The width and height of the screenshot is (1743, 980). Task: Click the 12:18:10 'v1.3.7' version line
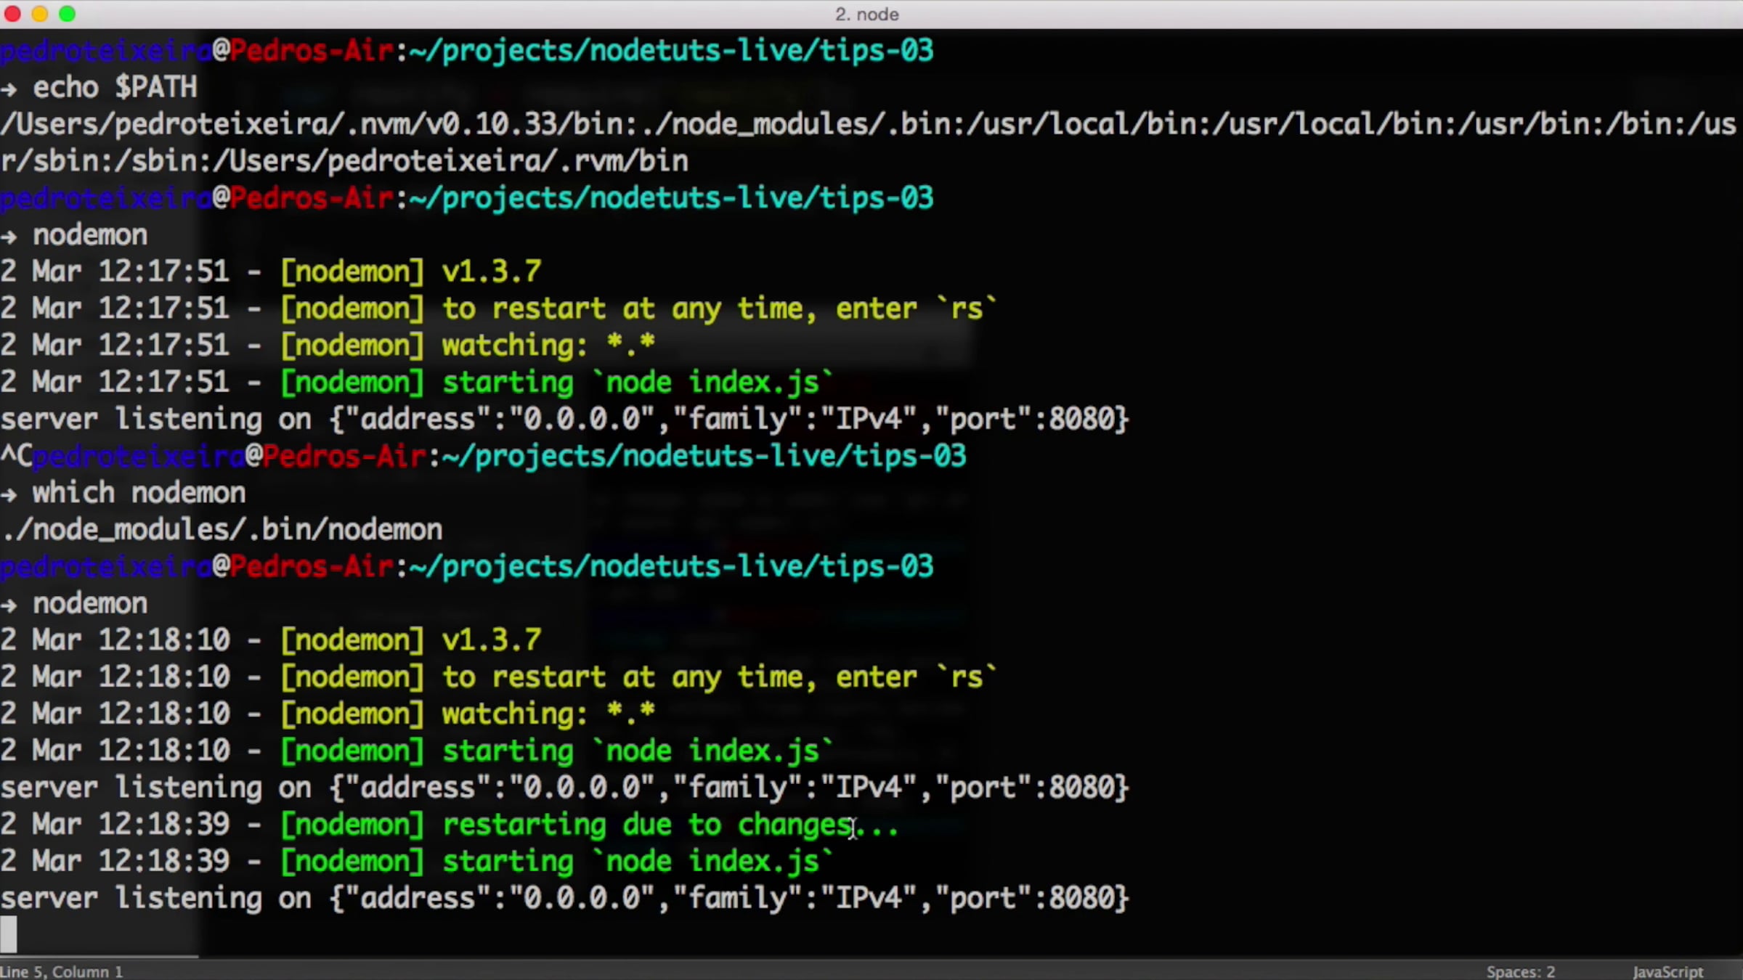[x=492, y=640]
